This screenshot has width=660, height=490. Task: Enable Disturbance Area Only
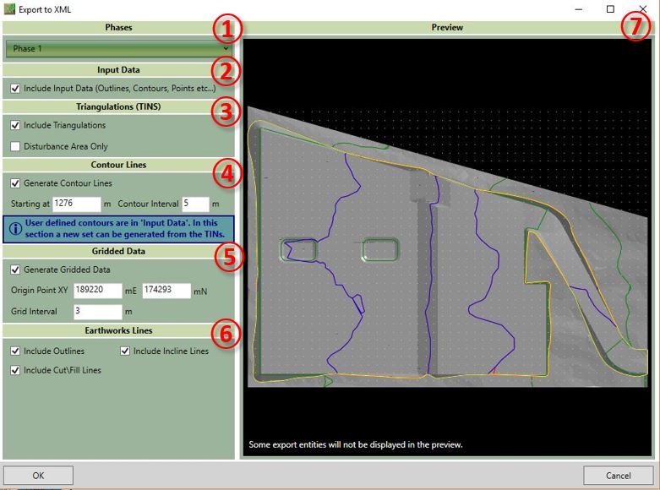(16, 146)
